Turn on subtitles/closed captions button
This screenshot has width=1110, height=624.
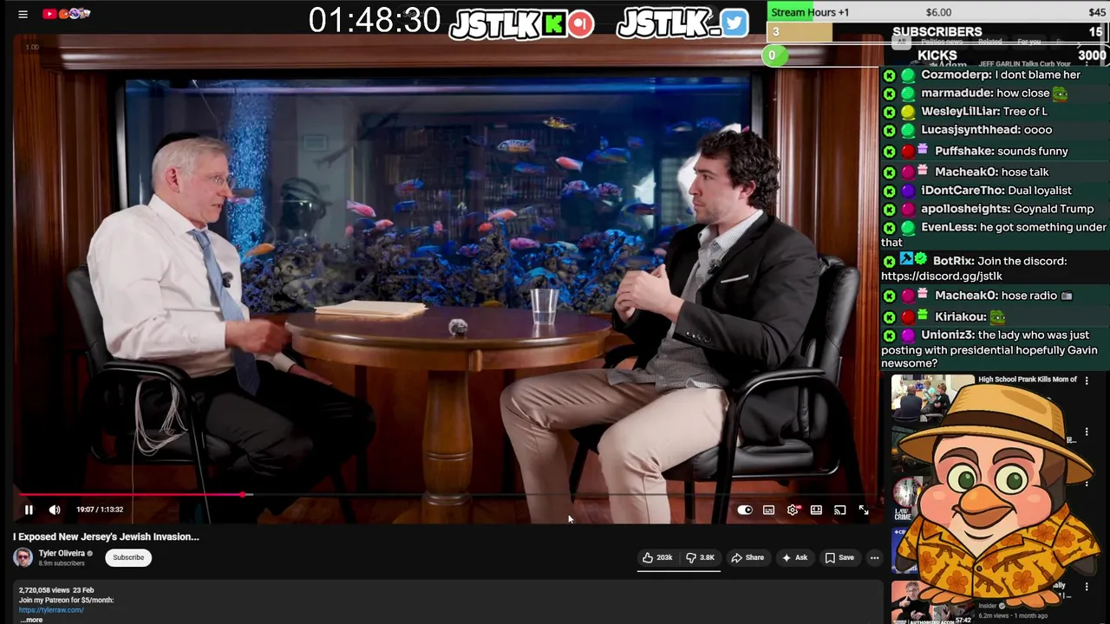[768, 510]
